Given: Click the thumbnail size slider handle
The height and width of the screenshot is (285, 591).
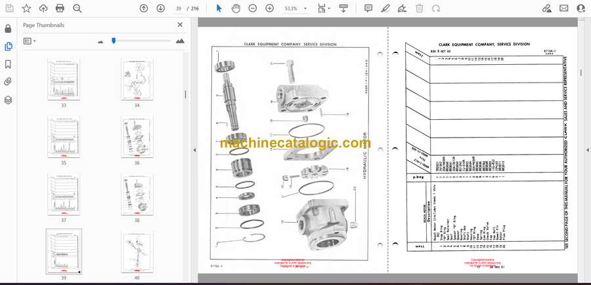Looking at the screenshot, I should (x=114, y=41).
